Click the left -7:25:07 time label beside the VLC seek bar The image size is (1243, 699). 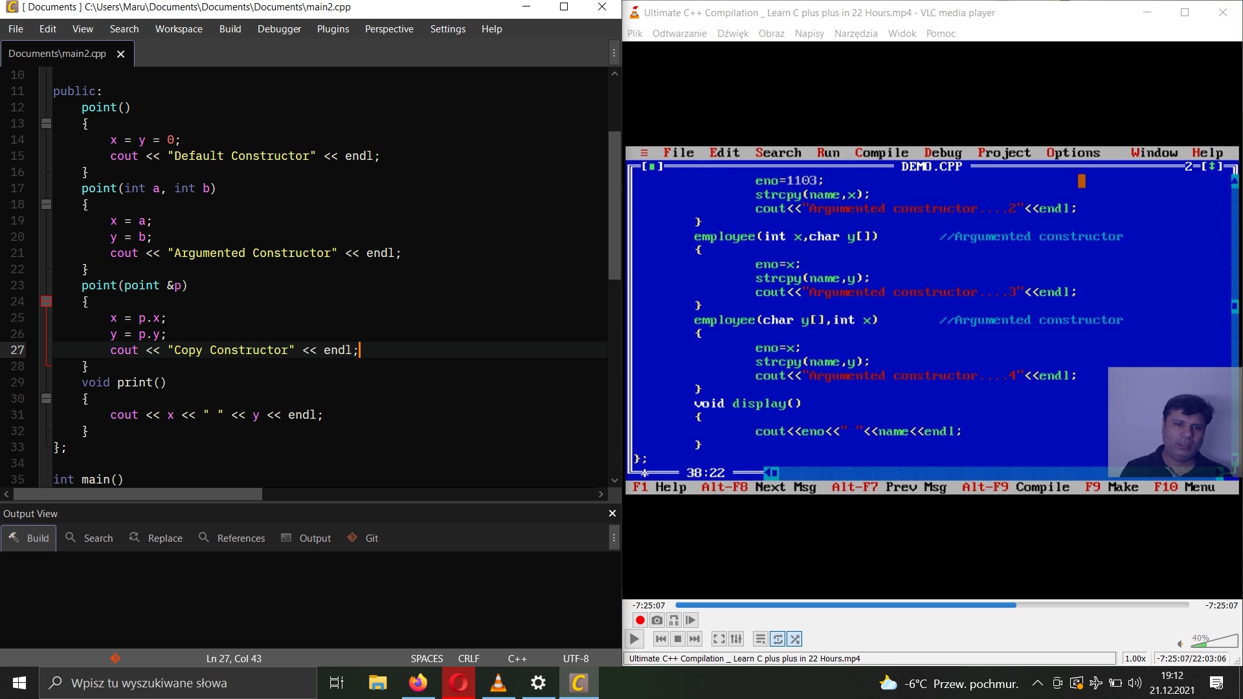point(649,605)
